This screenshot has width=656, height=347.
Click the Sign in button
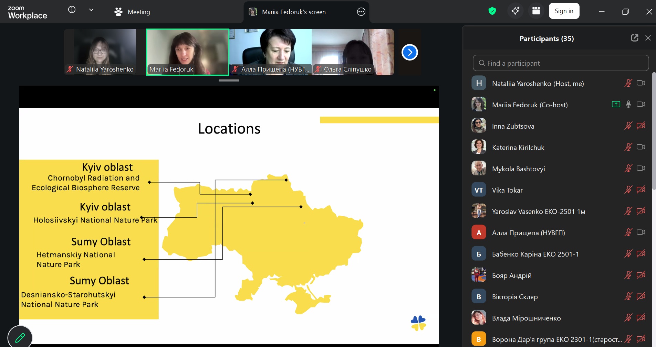pos(564,11)
